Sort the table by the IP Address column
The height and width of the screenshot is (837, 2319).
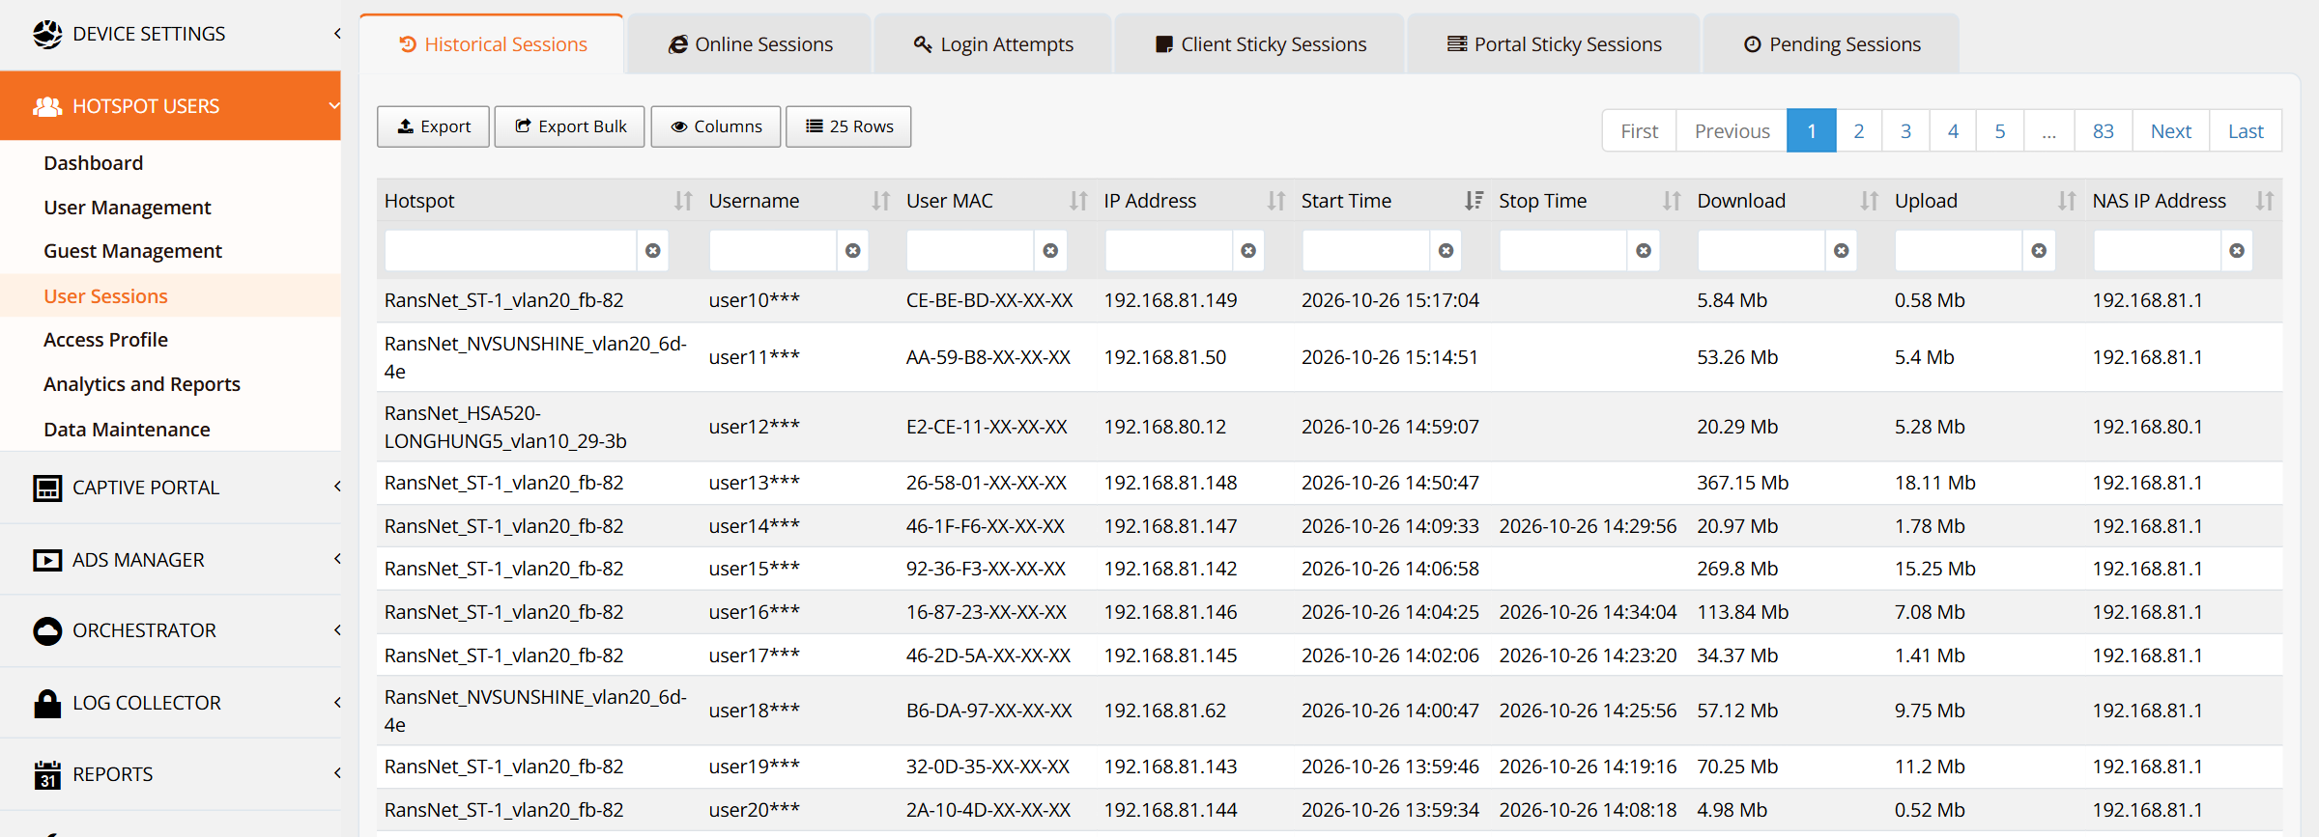(1276, 201)
